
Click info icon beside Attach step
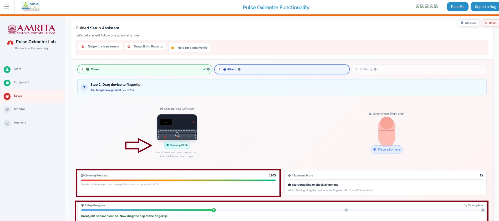tap(239, 69)
